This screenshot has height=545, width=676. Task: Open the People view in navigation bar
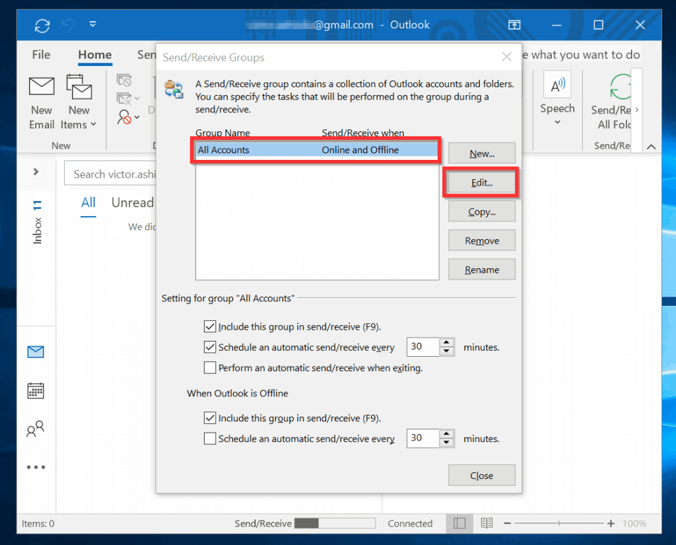tap(36, 429)
